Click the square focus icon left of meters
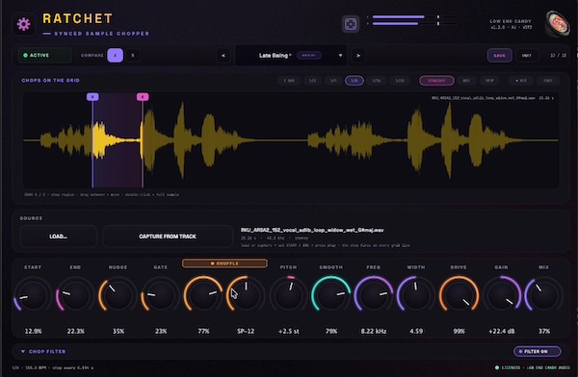Image resolution: width=578 pixels, height=377 pixels. tap(351, 24)
